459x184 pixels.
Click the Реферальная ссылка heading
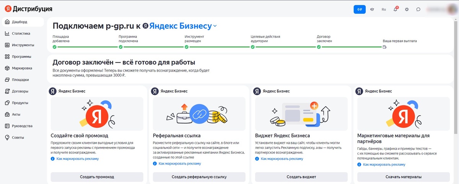(x=176, y=136)
